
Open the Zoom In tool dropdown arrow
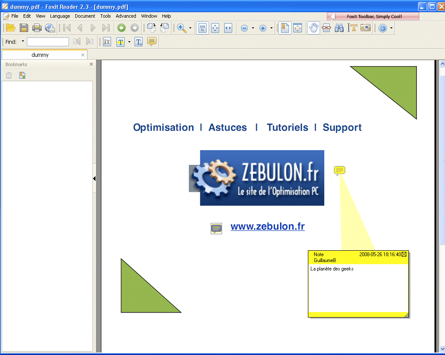[190, 28]
